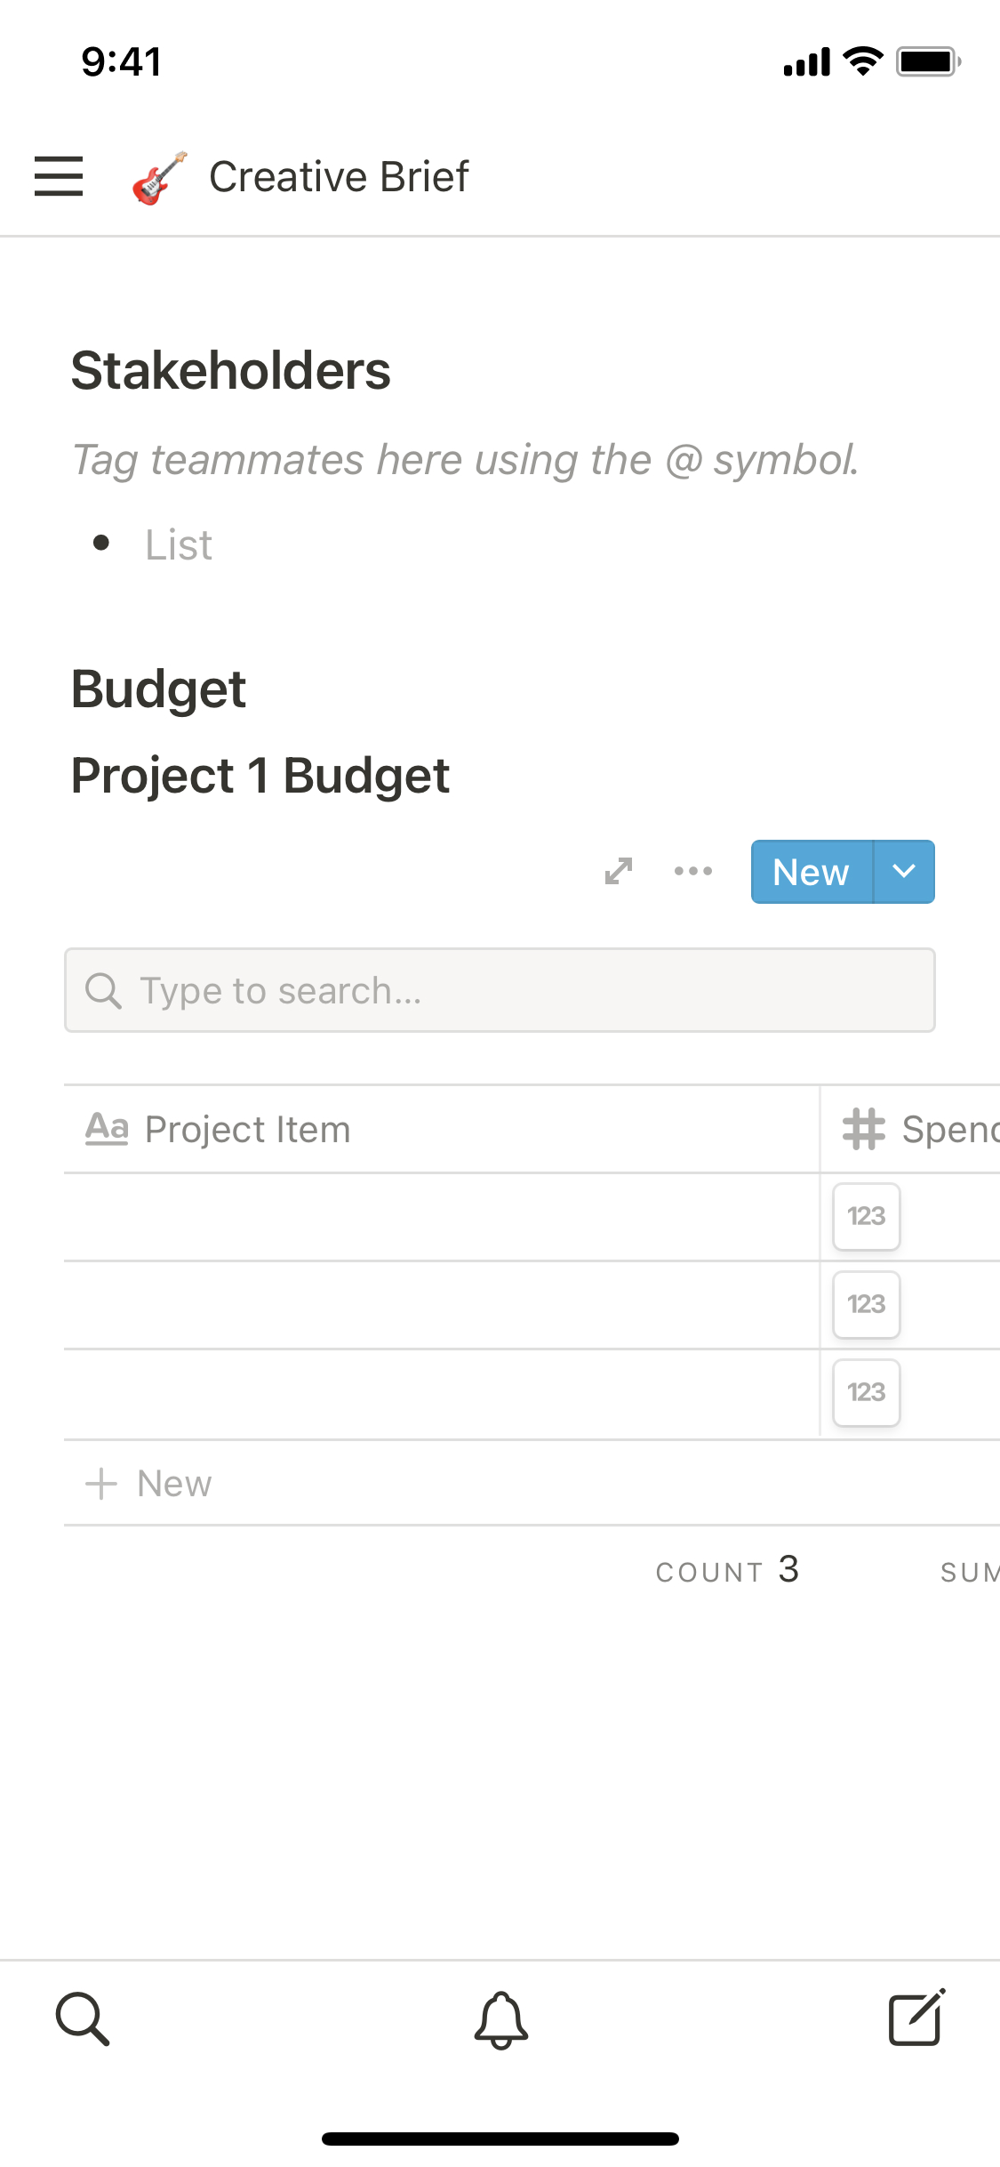Edit the second row's Spend number cell
1000x2167 pixels.
click(x=867, y=1304)
